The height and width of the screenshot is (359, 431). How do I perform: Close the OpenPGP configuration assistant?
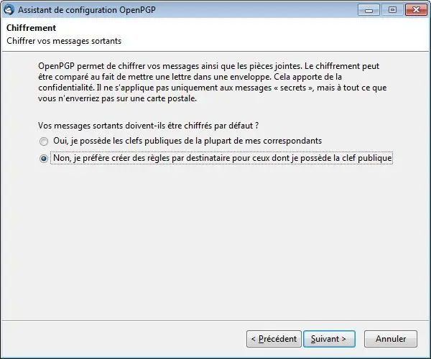click(416, 10)
